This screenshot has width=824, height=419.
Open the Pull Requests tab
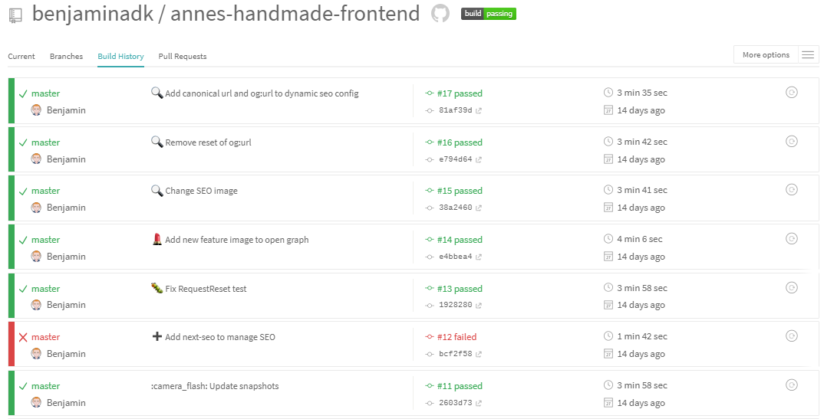pos(183,56)
